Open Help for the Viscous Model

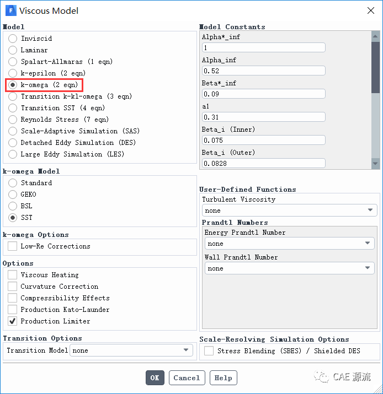(223, 378)
